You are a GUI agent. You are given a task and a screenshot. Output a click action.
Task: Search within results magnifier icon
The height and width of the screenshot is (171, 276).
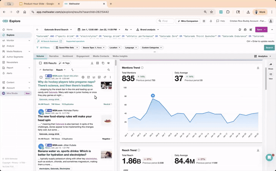[109, 70]
